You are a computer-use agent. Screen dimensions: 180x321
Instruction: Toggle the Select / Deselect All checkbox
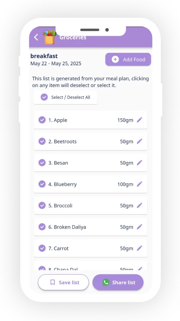tap(44, 97)
